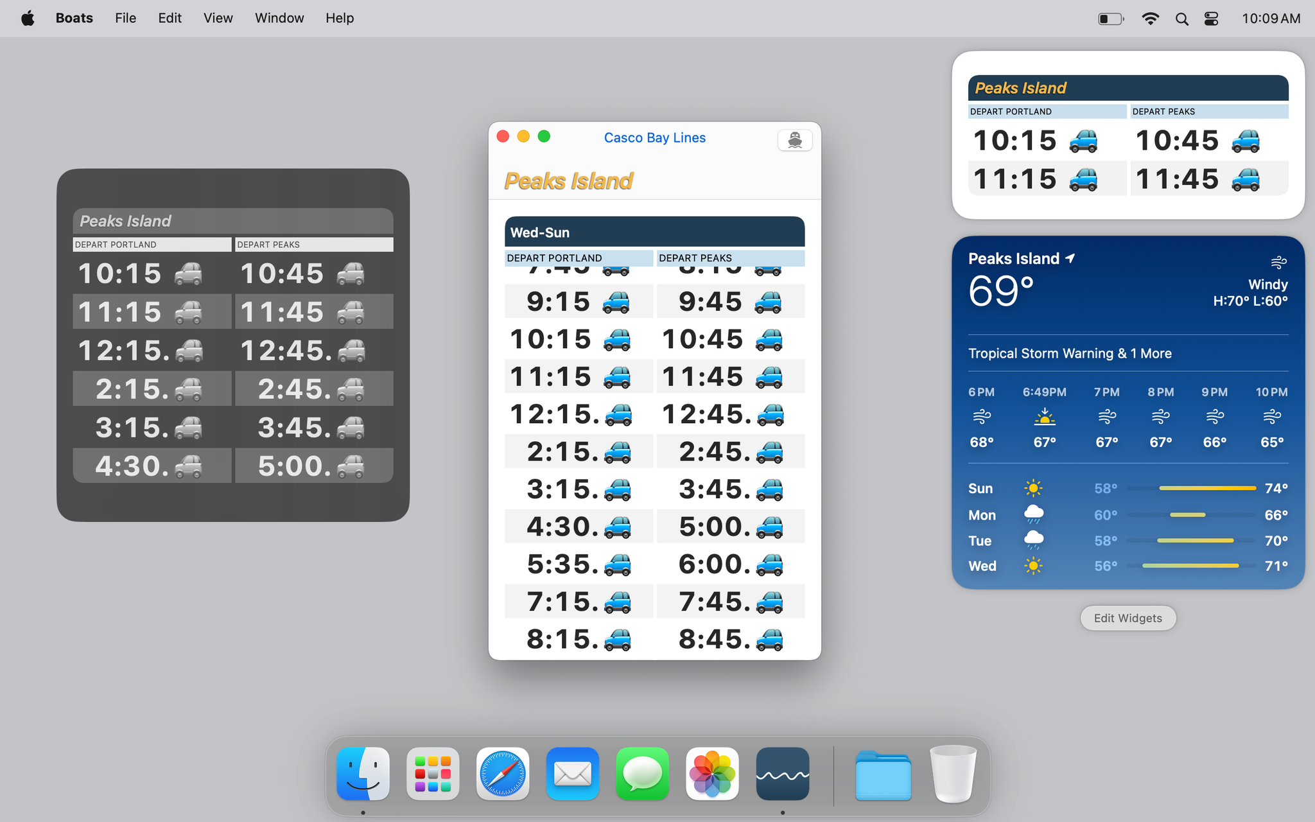
Task: Click the car icon next to 5:00 in main window
Action: (x=770, y=527)
